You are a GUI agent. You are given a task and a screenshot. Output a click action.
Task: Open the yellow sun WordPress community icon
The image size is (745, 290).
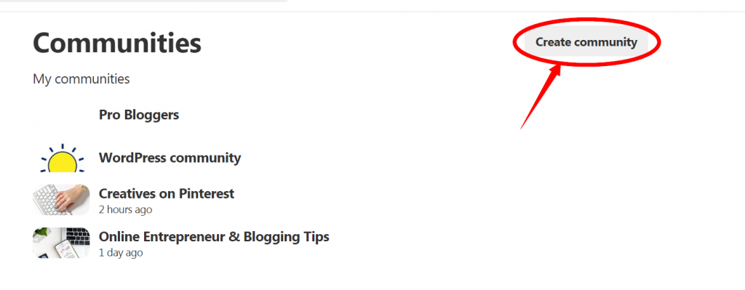(x=61, y=157)
